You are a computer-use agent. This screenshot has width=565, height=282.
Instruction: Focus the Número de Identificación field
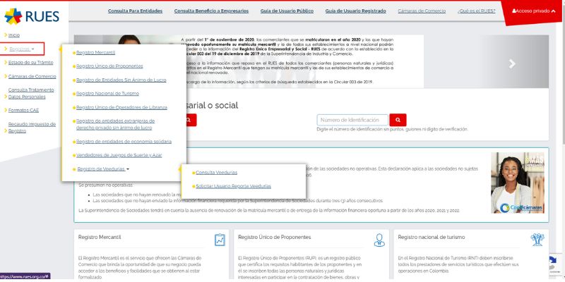(x=352, y=120)
